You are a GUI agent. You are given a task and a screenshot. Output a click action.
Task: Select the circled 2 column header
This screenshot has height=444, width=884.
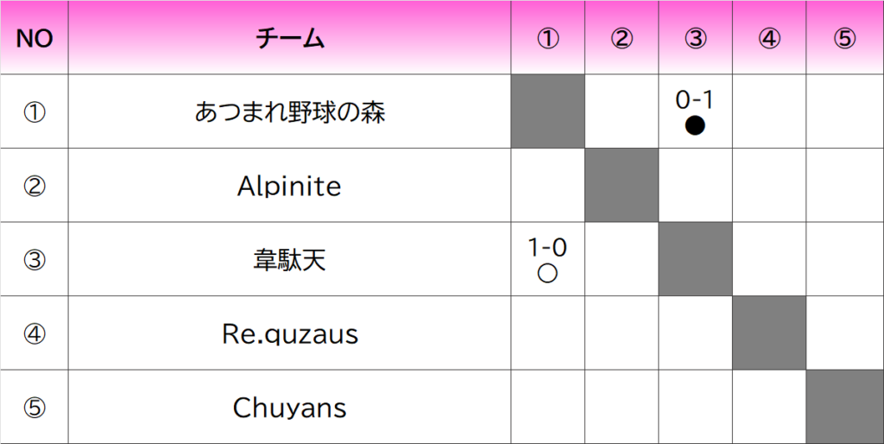click(x=622, y=39)
